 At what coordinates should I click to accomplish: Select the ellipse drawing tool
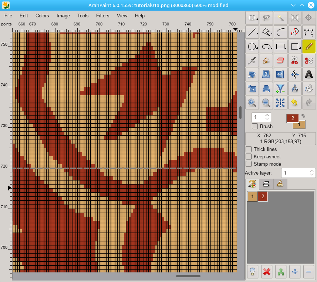click(x=266, y=47)
